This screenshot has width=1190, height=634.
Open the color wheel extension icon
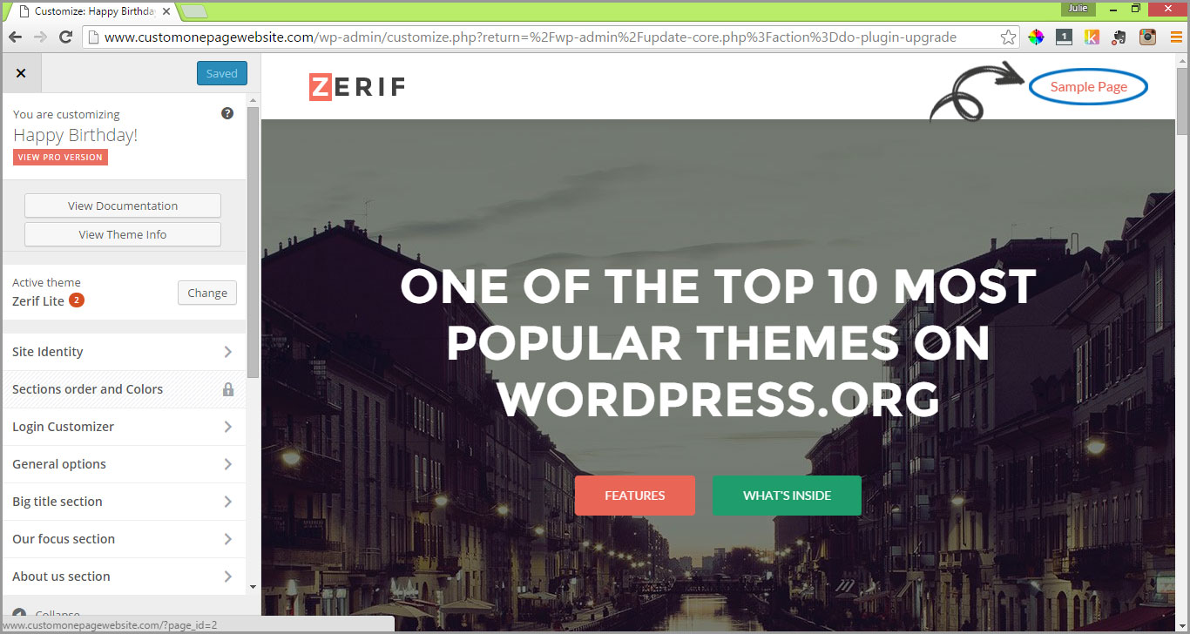click(x=1036, y=37)
